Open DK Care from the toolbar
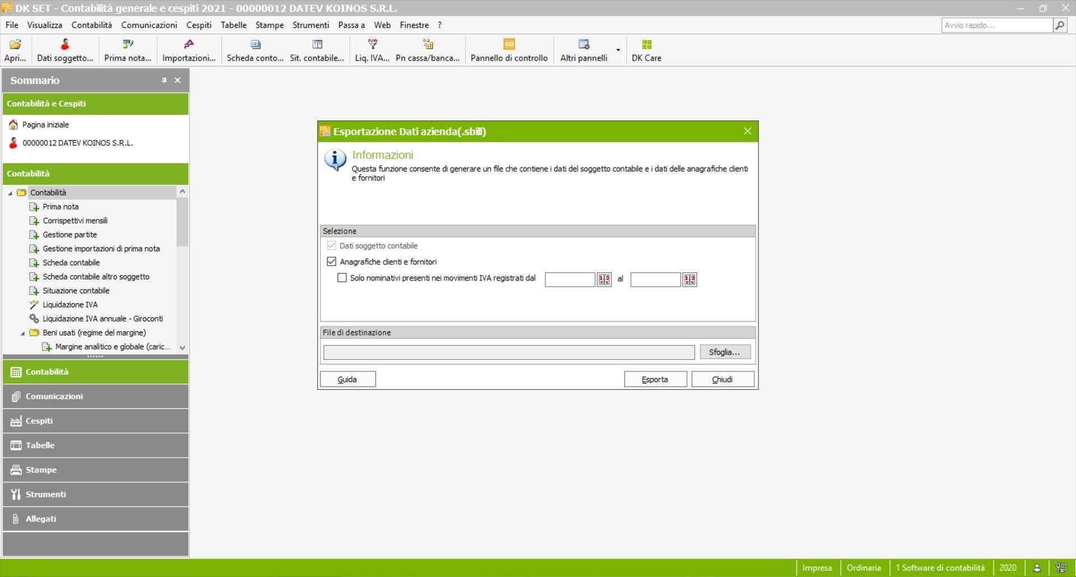This screenshot has height=577, width=1076. (646, 50)
